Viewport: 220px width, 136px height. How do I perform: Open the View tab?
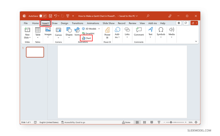[142, 23]
